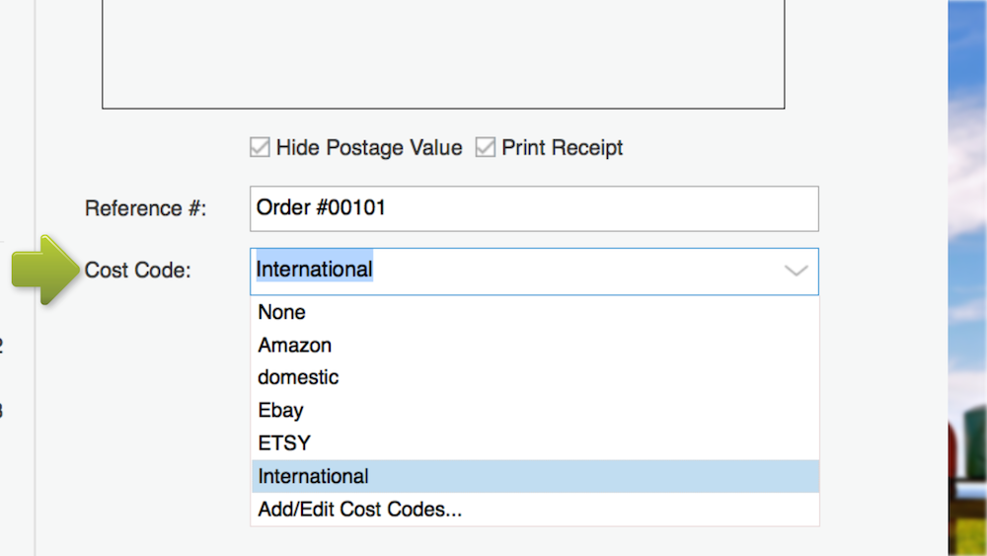Toggle the Print Receipt checkbox
The height and width of the screenshot is (556, 987).
pyautogui.click(x=486, y=148)
